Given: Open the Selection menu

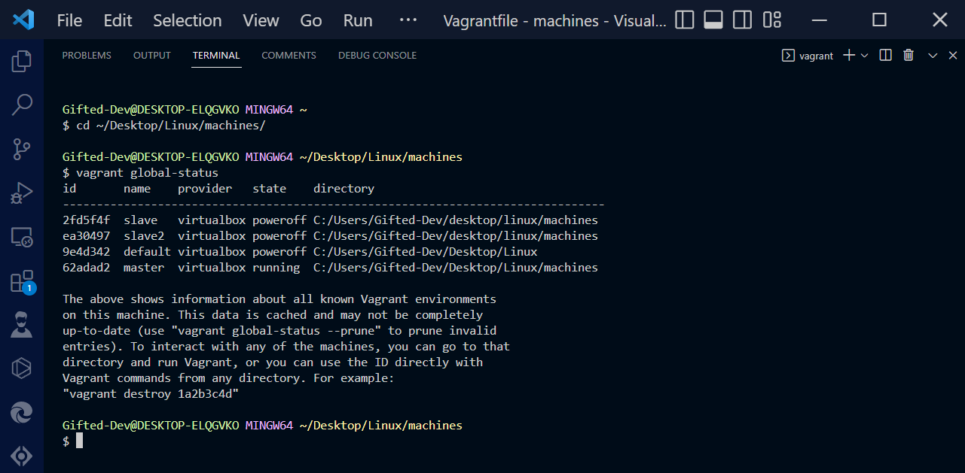Looking at the screenshot, I should coord(188,20).
